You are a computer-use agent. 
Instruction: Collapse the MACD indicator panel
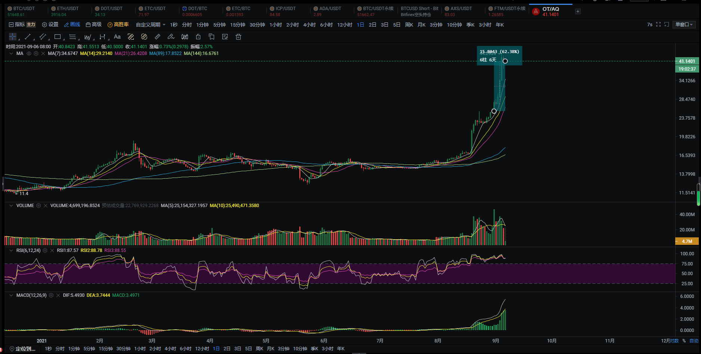click(x=11, y=295)
